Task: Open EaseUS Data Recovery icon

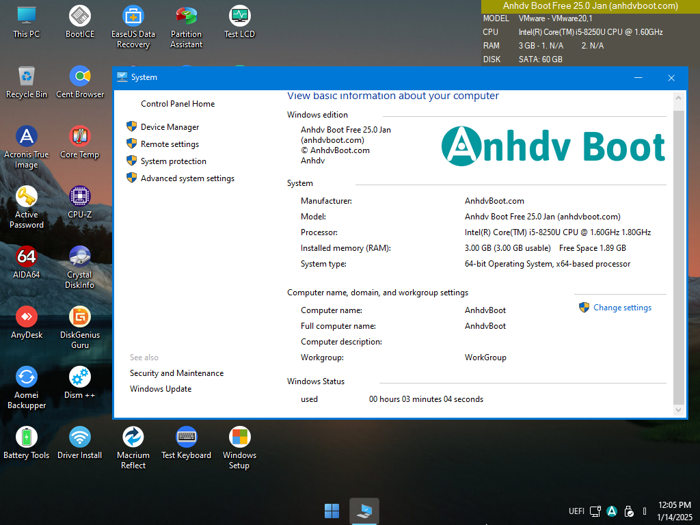Action: (x=133, y=16)
